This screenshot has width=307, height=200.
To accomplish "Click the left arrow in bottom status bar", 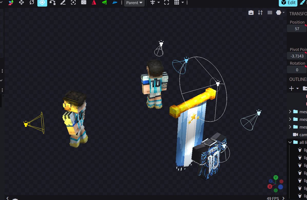I will point(7,198).
